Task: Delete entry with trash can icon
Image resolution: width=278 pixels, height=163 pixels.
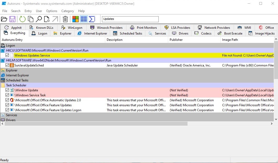Action: coord(65,19)
